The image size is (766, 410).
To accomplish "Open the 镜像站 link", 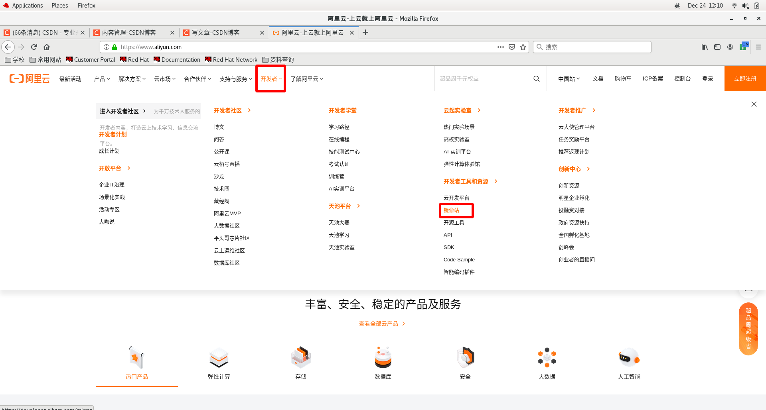I will tap(451, 210).
